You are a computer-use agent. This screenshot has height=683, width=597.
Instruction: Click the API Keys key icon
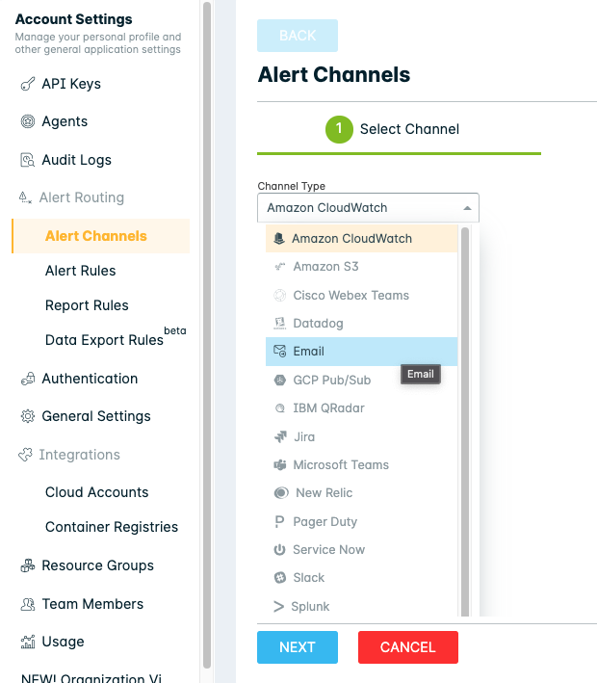tap(28, 84)
